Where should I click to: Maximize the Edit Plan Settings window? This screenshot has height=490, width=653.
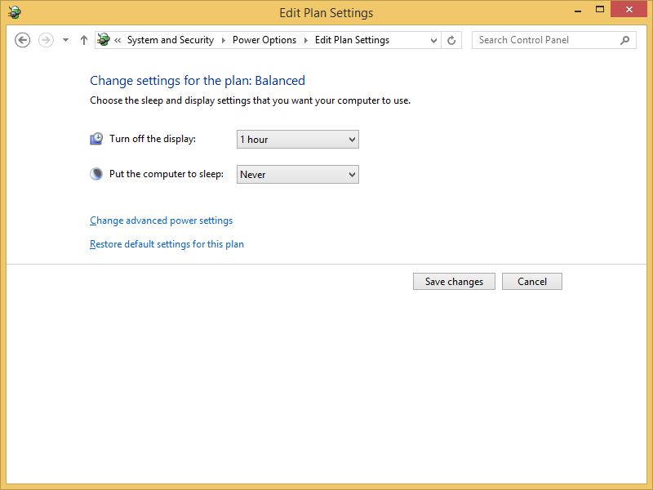pos(600,10)
